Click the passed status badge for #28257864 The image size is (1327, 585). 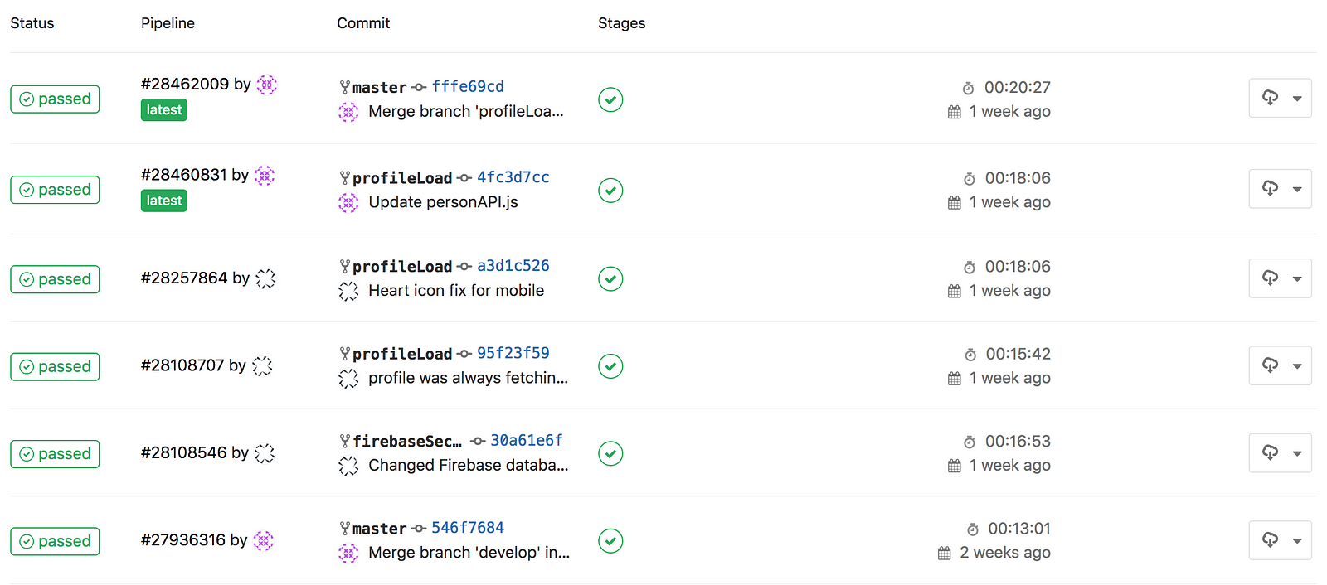55,279
